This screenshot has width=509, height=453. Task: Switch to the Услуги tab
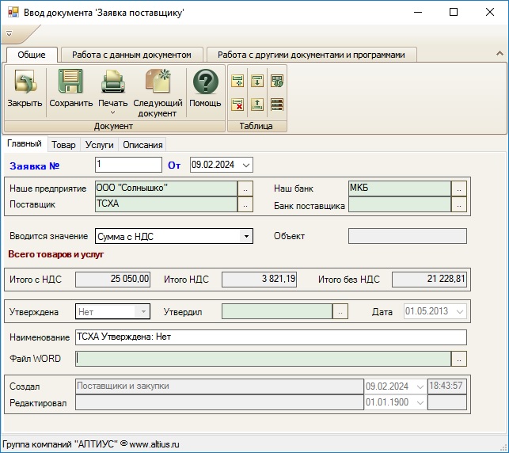tap(99, 145)
